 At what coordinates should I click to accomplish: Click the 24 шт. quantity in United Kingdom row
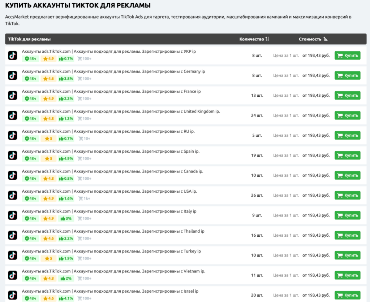257,115
